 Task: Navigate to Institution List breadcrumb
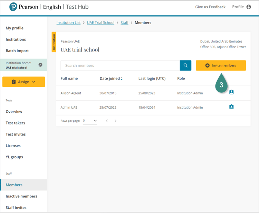(x=68, y=22)
